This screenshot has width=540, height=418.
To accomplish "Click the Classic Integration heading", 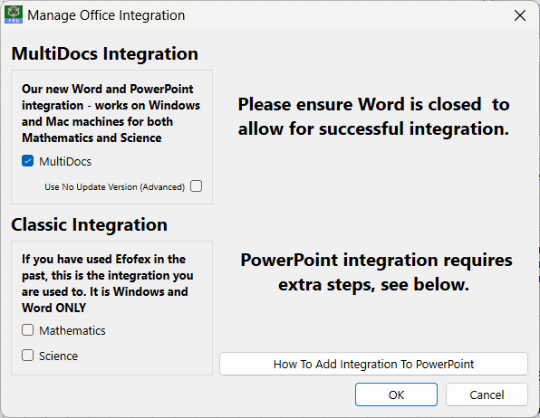I will click(x=89, y=224).
